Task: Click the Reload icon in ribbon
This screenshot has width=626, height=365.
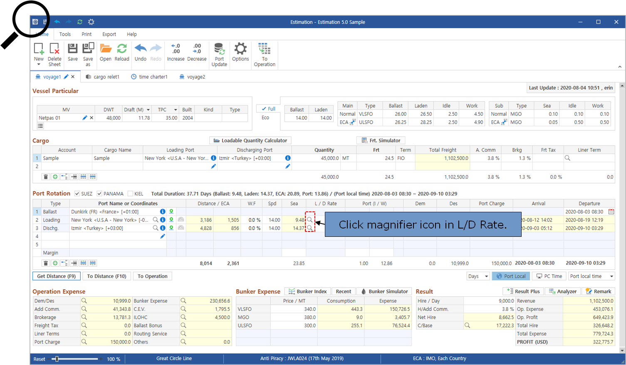Action: click(122, 49)
